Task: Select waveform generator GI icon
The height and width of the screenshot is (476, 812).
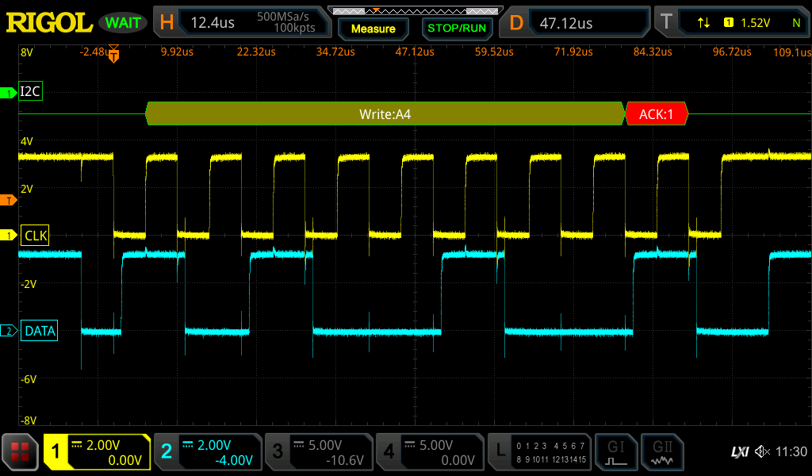Action: [616, 452]
